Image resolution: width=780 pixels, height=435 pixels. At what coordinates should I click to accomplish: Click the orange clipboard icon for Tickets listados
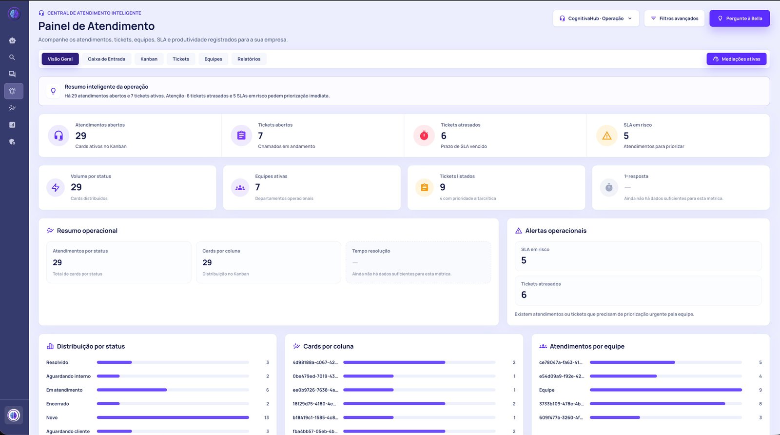(425, 188)
